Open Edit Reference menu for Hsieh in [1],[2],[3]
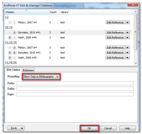This screenshot has width=142, height=134. coord(128,58)
